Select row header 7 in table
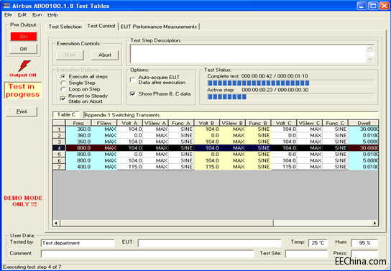This screenshot has width=391, height=271. (59, 167)
